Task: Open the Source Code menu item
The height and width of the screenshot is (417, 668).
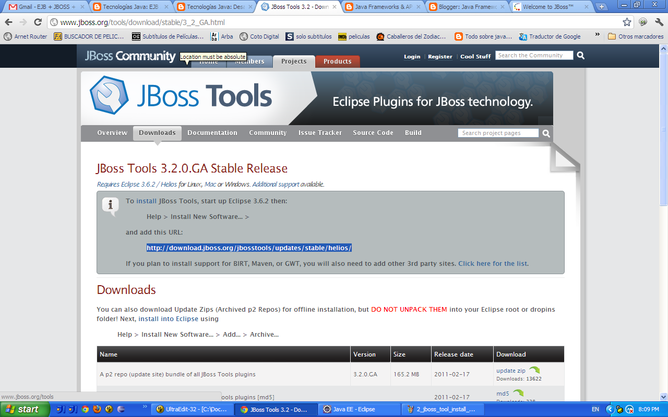Action: (373, 133)
